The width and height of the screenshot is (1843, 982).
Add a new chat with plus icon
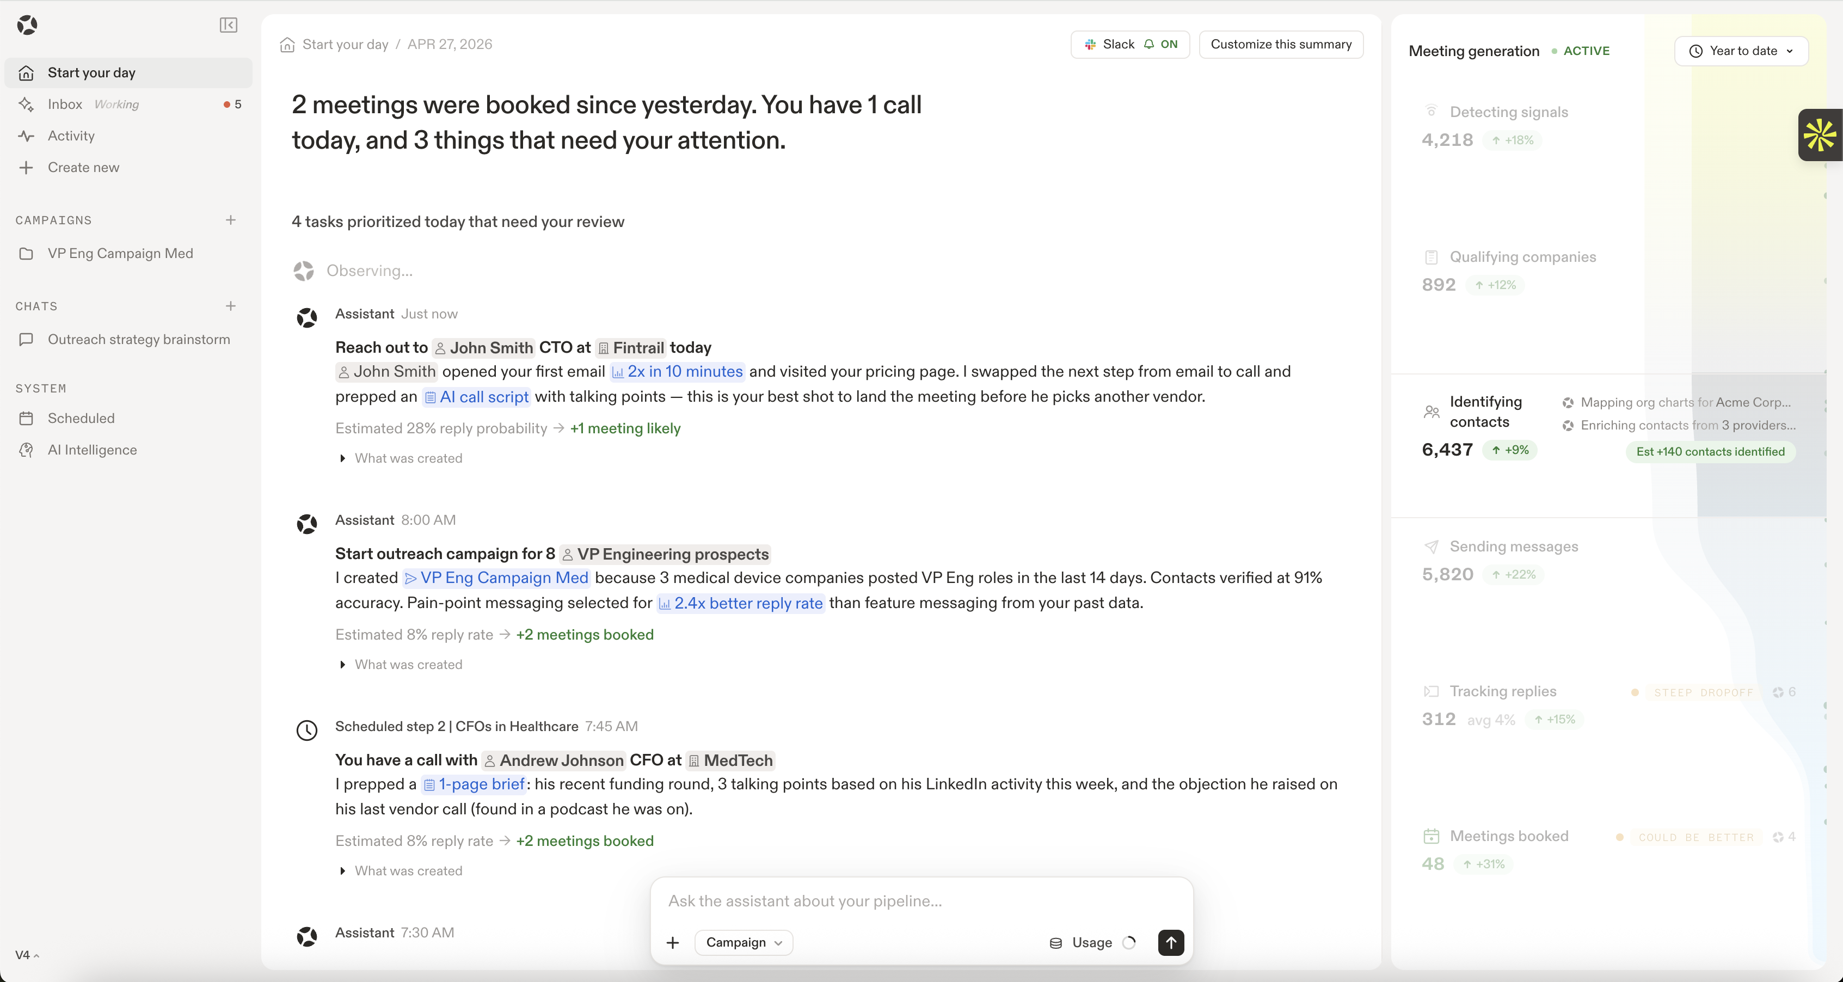pyautogui.click(x=230, y=306)
